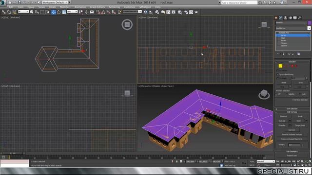Viewport: 312px width, 175px height.
Task: Click the render teapot icon
Action: pyautogui.click(x=196, y=12)
